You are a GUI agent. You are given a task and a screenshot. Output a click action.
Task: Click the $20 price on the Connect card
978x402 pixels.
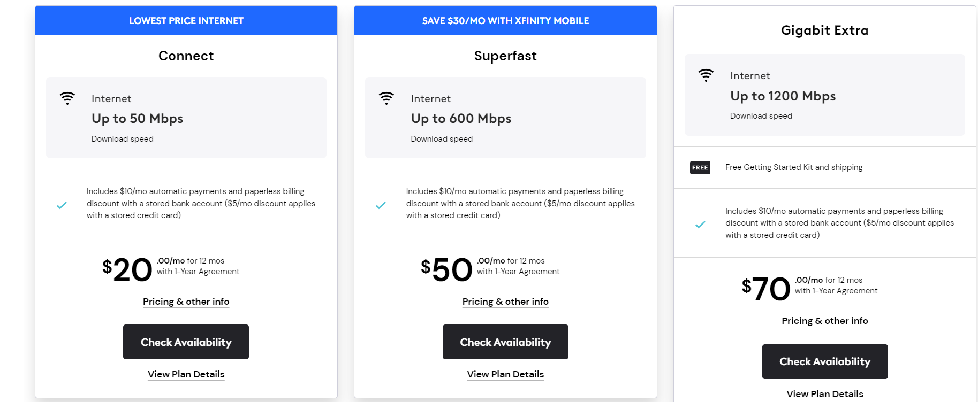pyautogui.click(x=128, y=269)
